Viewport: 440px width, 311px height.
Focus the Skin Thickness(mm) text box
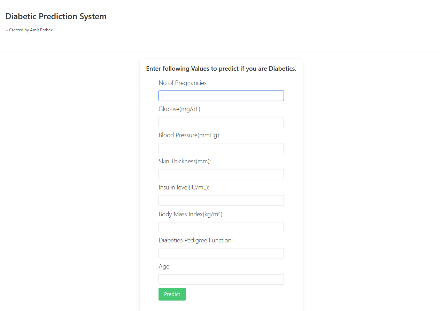coord(221,174)
